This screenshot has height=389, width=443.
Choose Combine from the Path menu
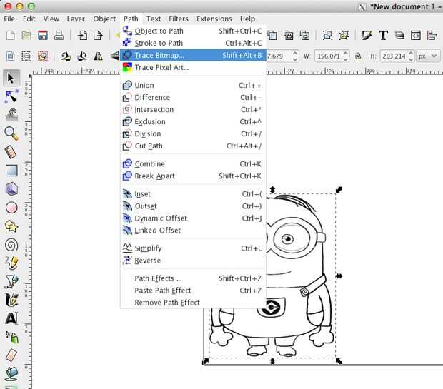pyautogui.click(x=193, y=164)
